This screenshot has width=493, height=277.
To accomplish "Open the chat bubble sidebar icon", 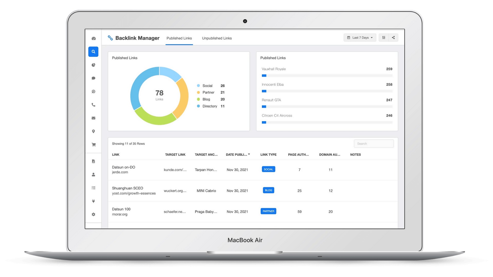I will click(93, 78).
